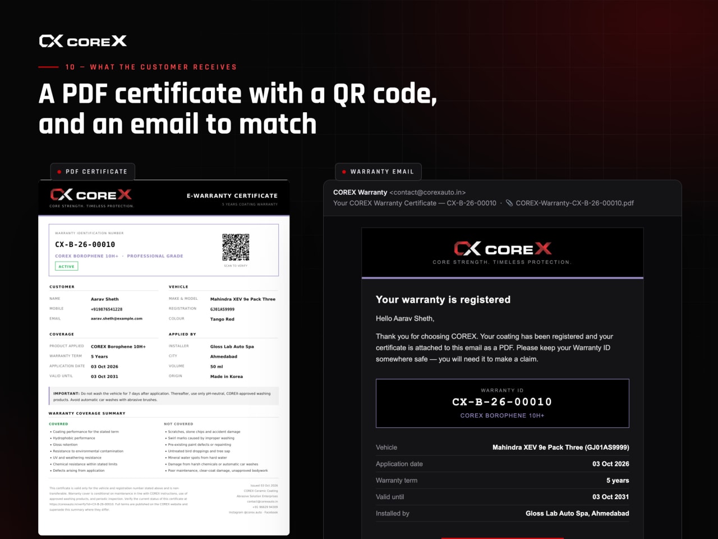Click the 'WARRANTY COVERAGE SUMMARY' heading
718x539 pixels.
pyautogui.click(x=87, y=413)
